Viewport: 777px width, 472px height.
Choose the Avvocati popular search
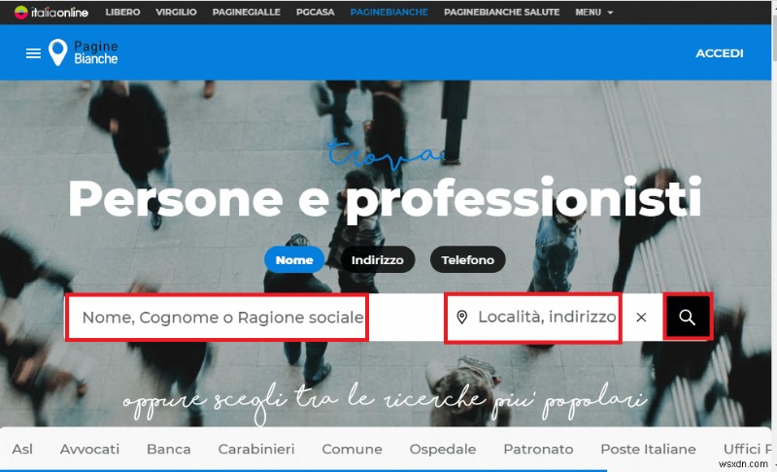coord(89,449)
